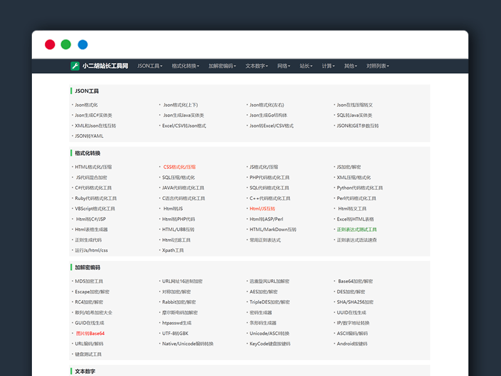501x376 pixels.
Task: Expand the 加解密编码 navigation dropdown
Action: point(222,66)
